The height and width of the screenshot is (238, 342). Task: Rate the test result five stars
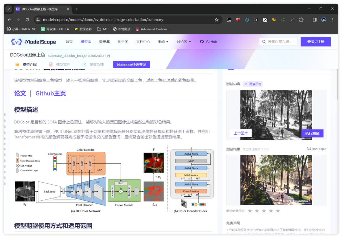pyautogui.click(x=278, y=211)
